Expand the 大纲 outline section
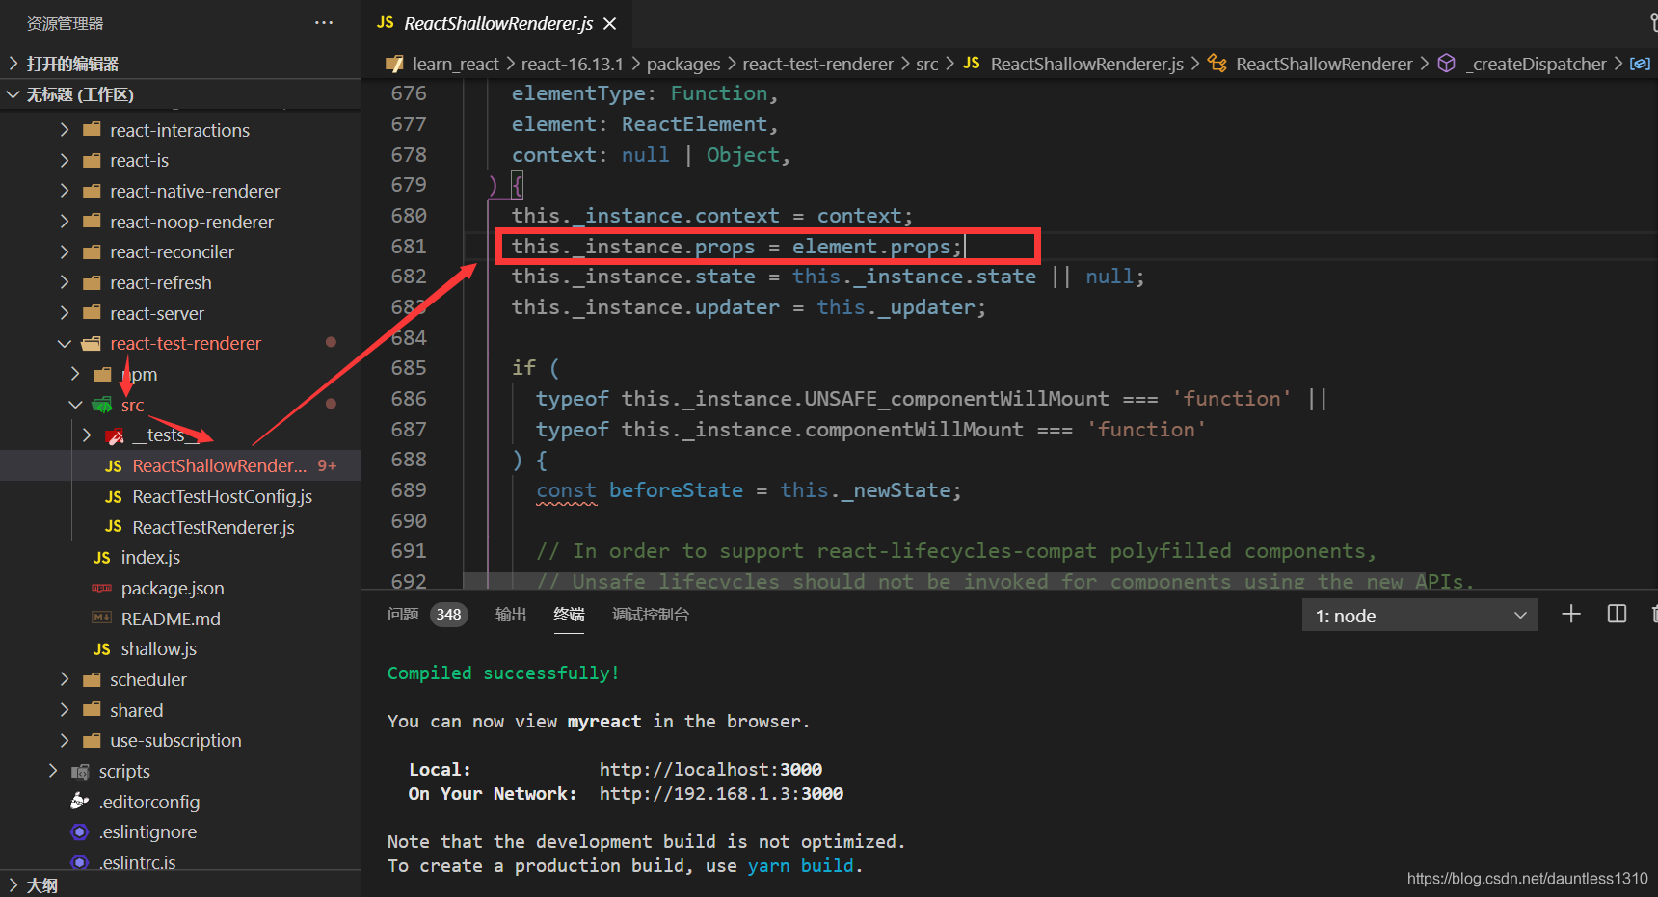The width and height of the screenshot is (1658, 897). tap(180, 884)
